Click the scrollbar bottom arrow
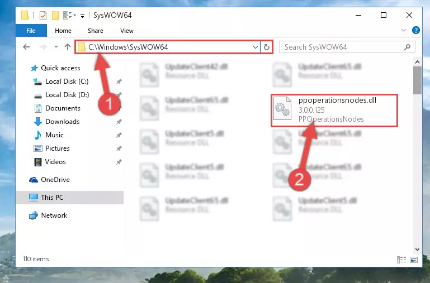The image size is (430, 283). (417, 250)
